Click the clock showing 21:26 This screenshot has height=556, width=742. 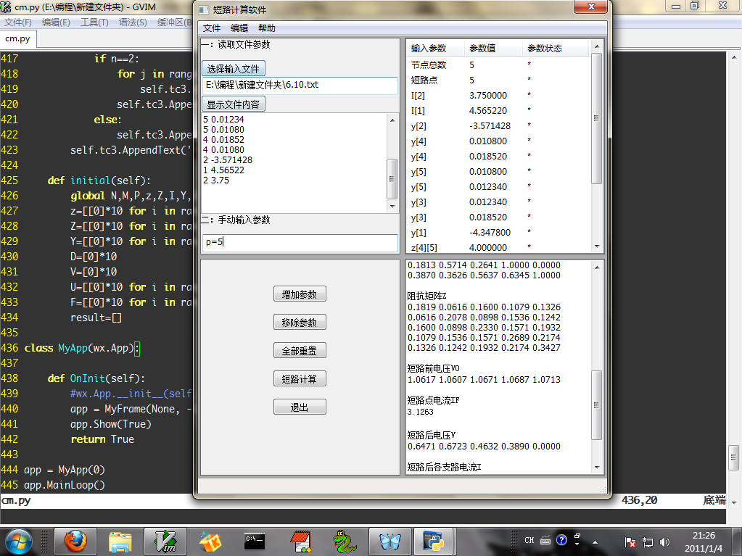pos(704,536)
